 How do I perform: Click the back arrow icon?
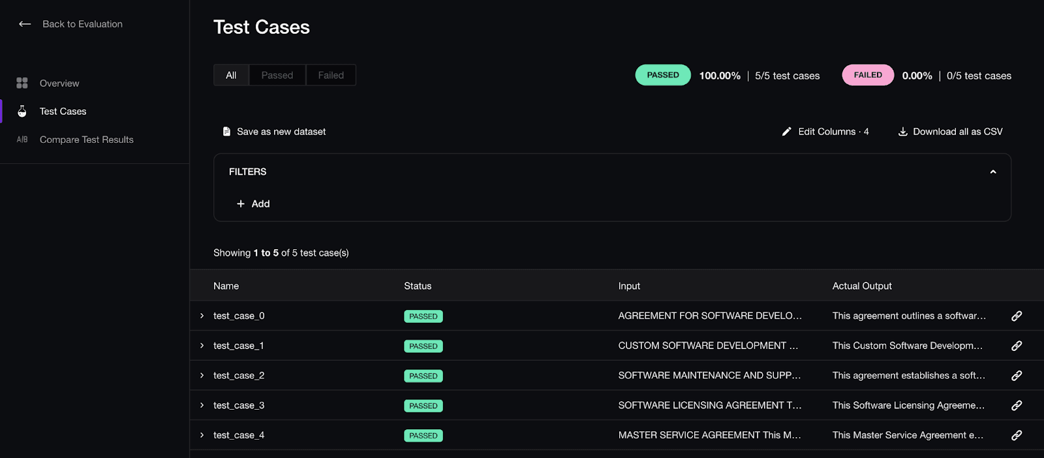pyautogui.click(x=25, y=24)
